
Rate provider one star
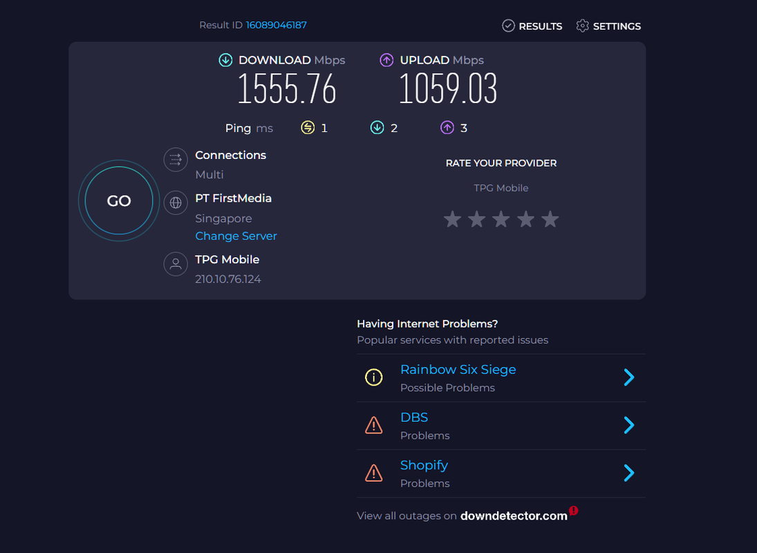pos(452,219)
